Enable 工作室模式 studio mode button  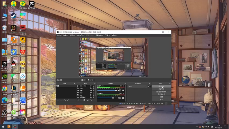(x=161, y=94)
